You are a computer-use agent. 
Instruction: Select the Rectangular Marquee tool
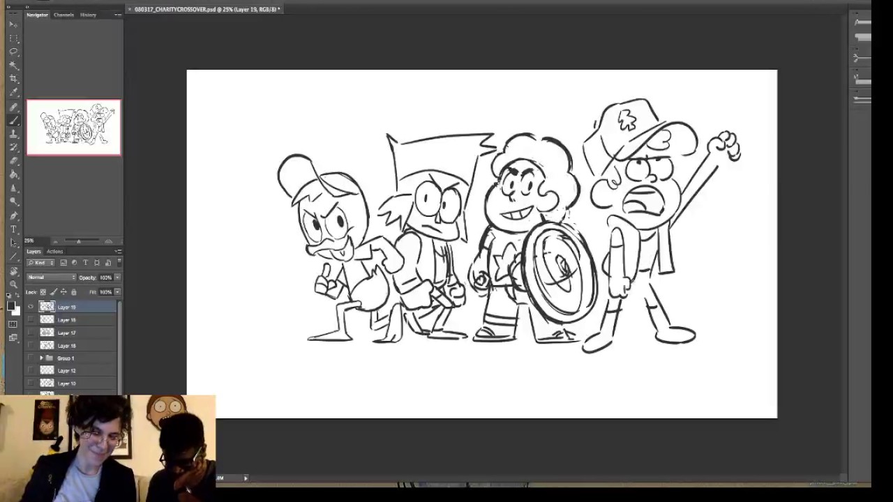click(x=13, y=38)
